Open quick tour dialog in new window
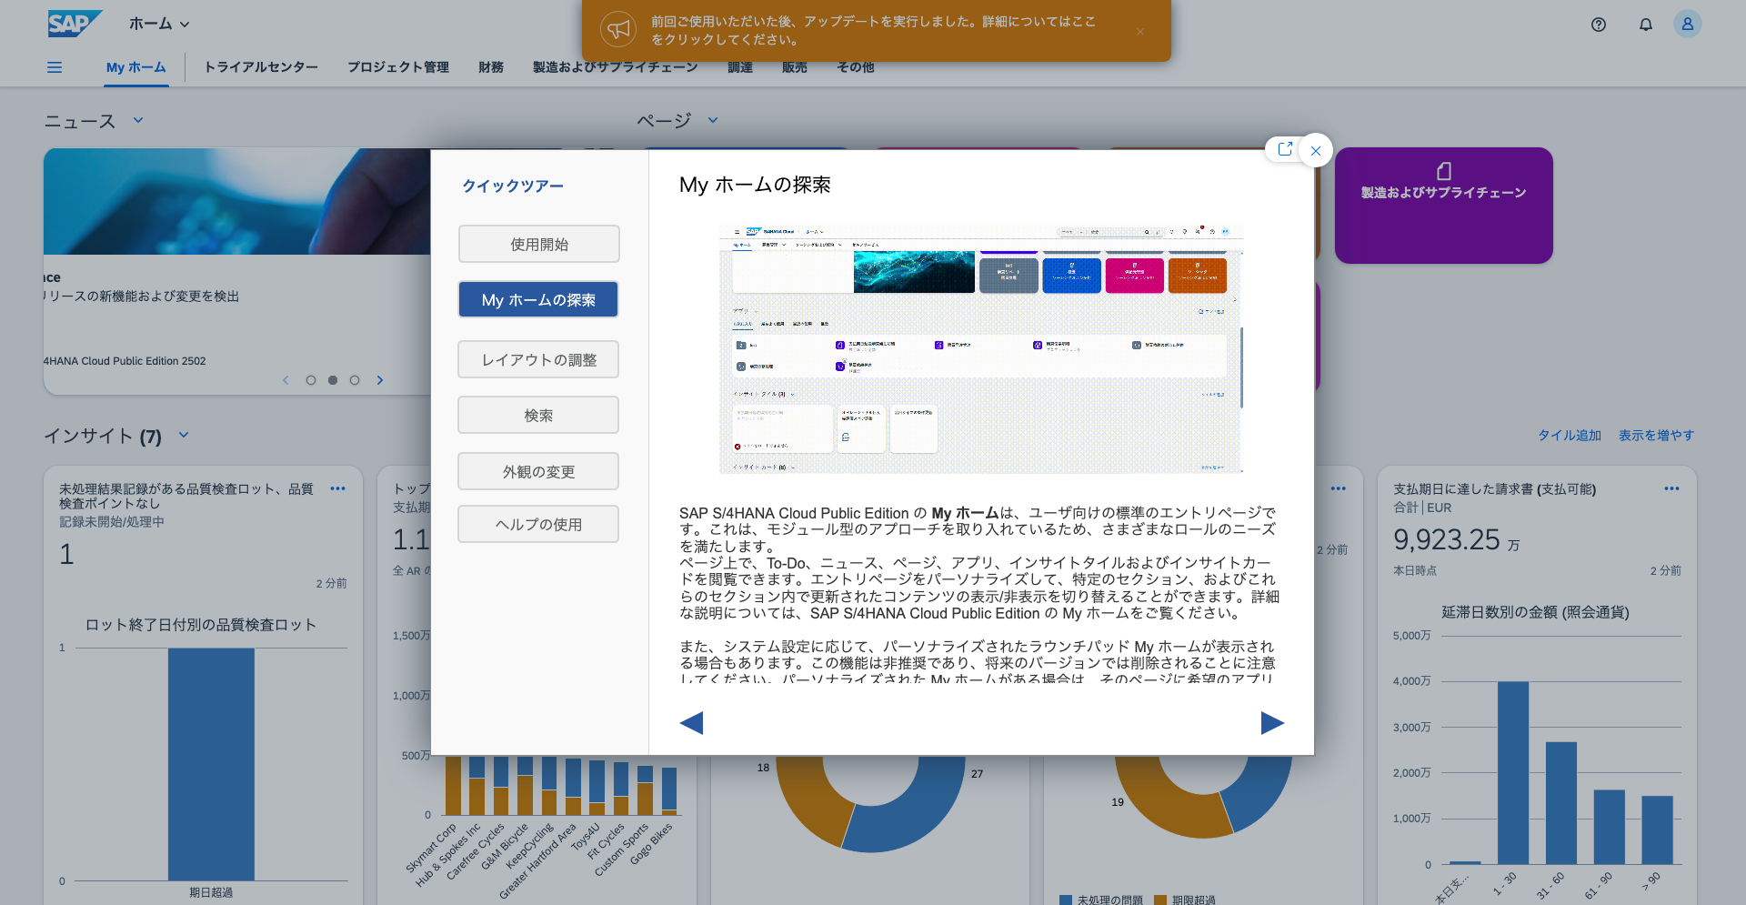 (1285, 149)
